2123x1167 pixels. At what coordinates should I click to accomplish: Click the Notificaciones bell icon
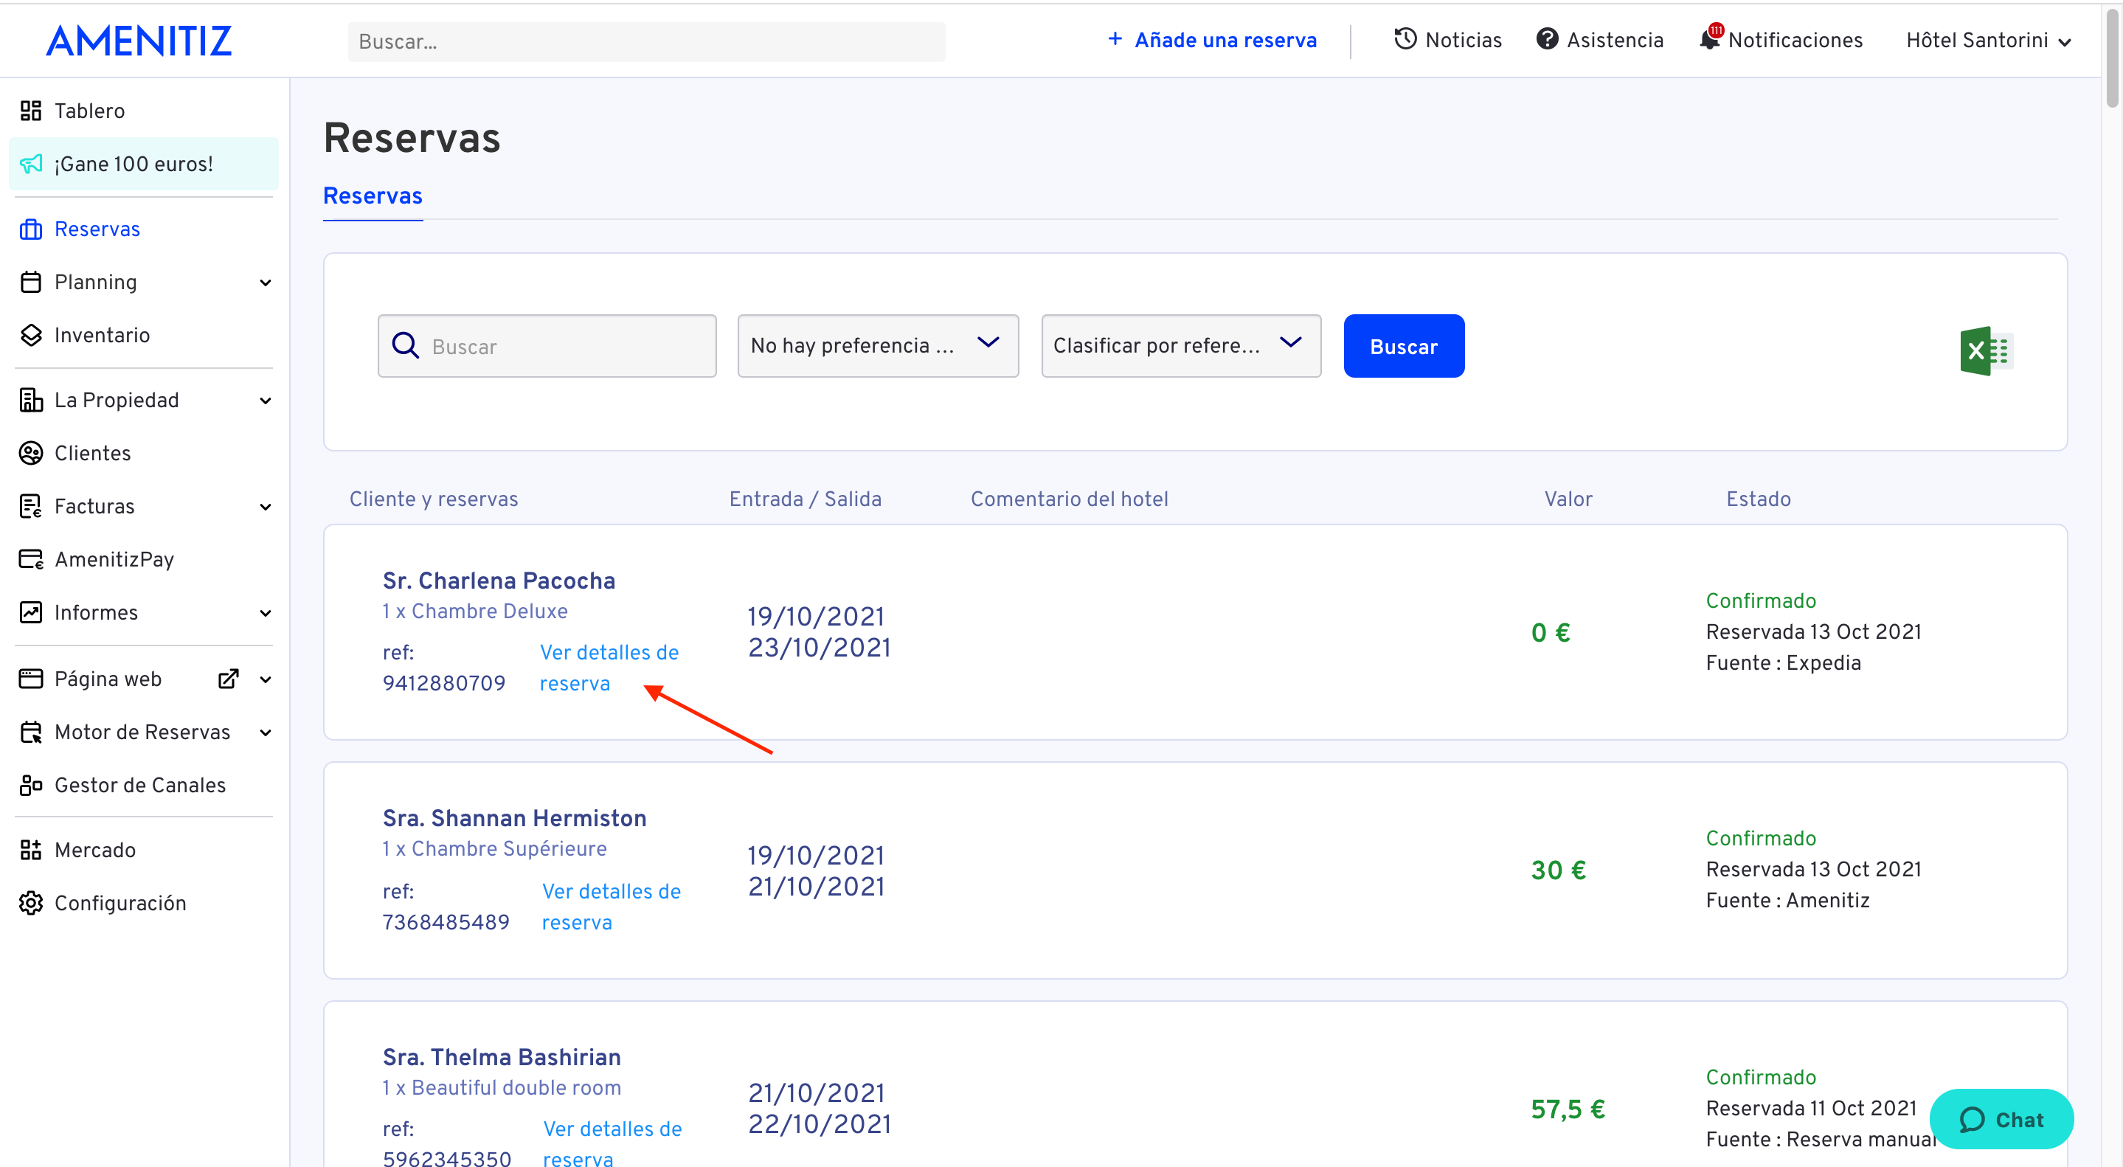pyautogui.click(x=1709, y=39)
